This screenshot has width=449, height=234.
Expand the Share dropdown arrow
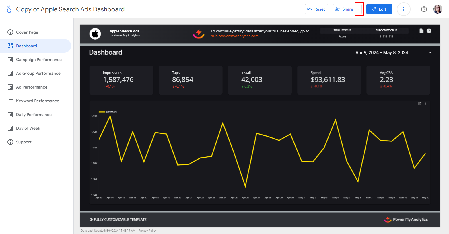[x=359, y=9]
